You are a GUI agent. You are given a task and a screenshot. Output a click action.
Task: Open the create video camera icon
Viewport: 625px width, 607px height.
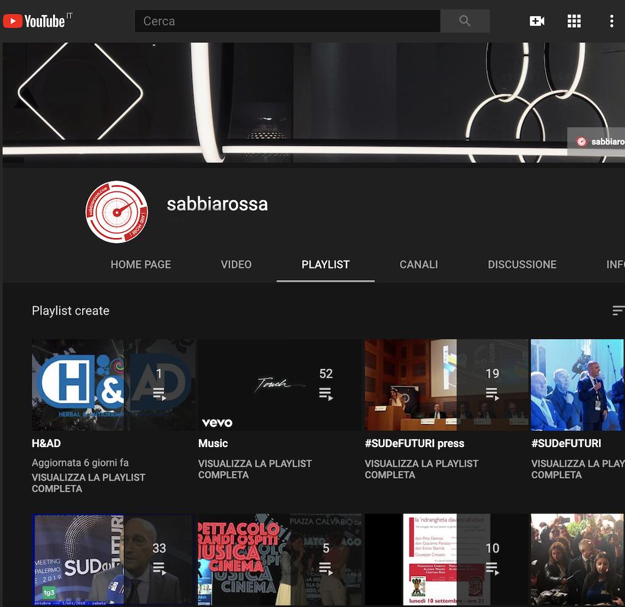click(x=537, y=21)
